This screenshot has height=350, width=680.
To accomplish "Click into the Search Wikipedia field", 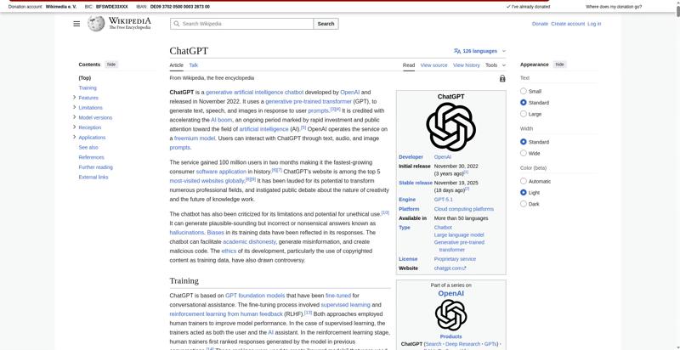I will coord(246,24).
